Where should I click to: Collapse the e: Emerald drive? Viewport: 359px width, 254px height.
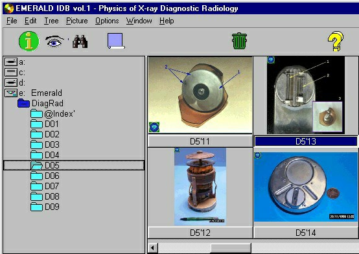(x=11, y=93)
